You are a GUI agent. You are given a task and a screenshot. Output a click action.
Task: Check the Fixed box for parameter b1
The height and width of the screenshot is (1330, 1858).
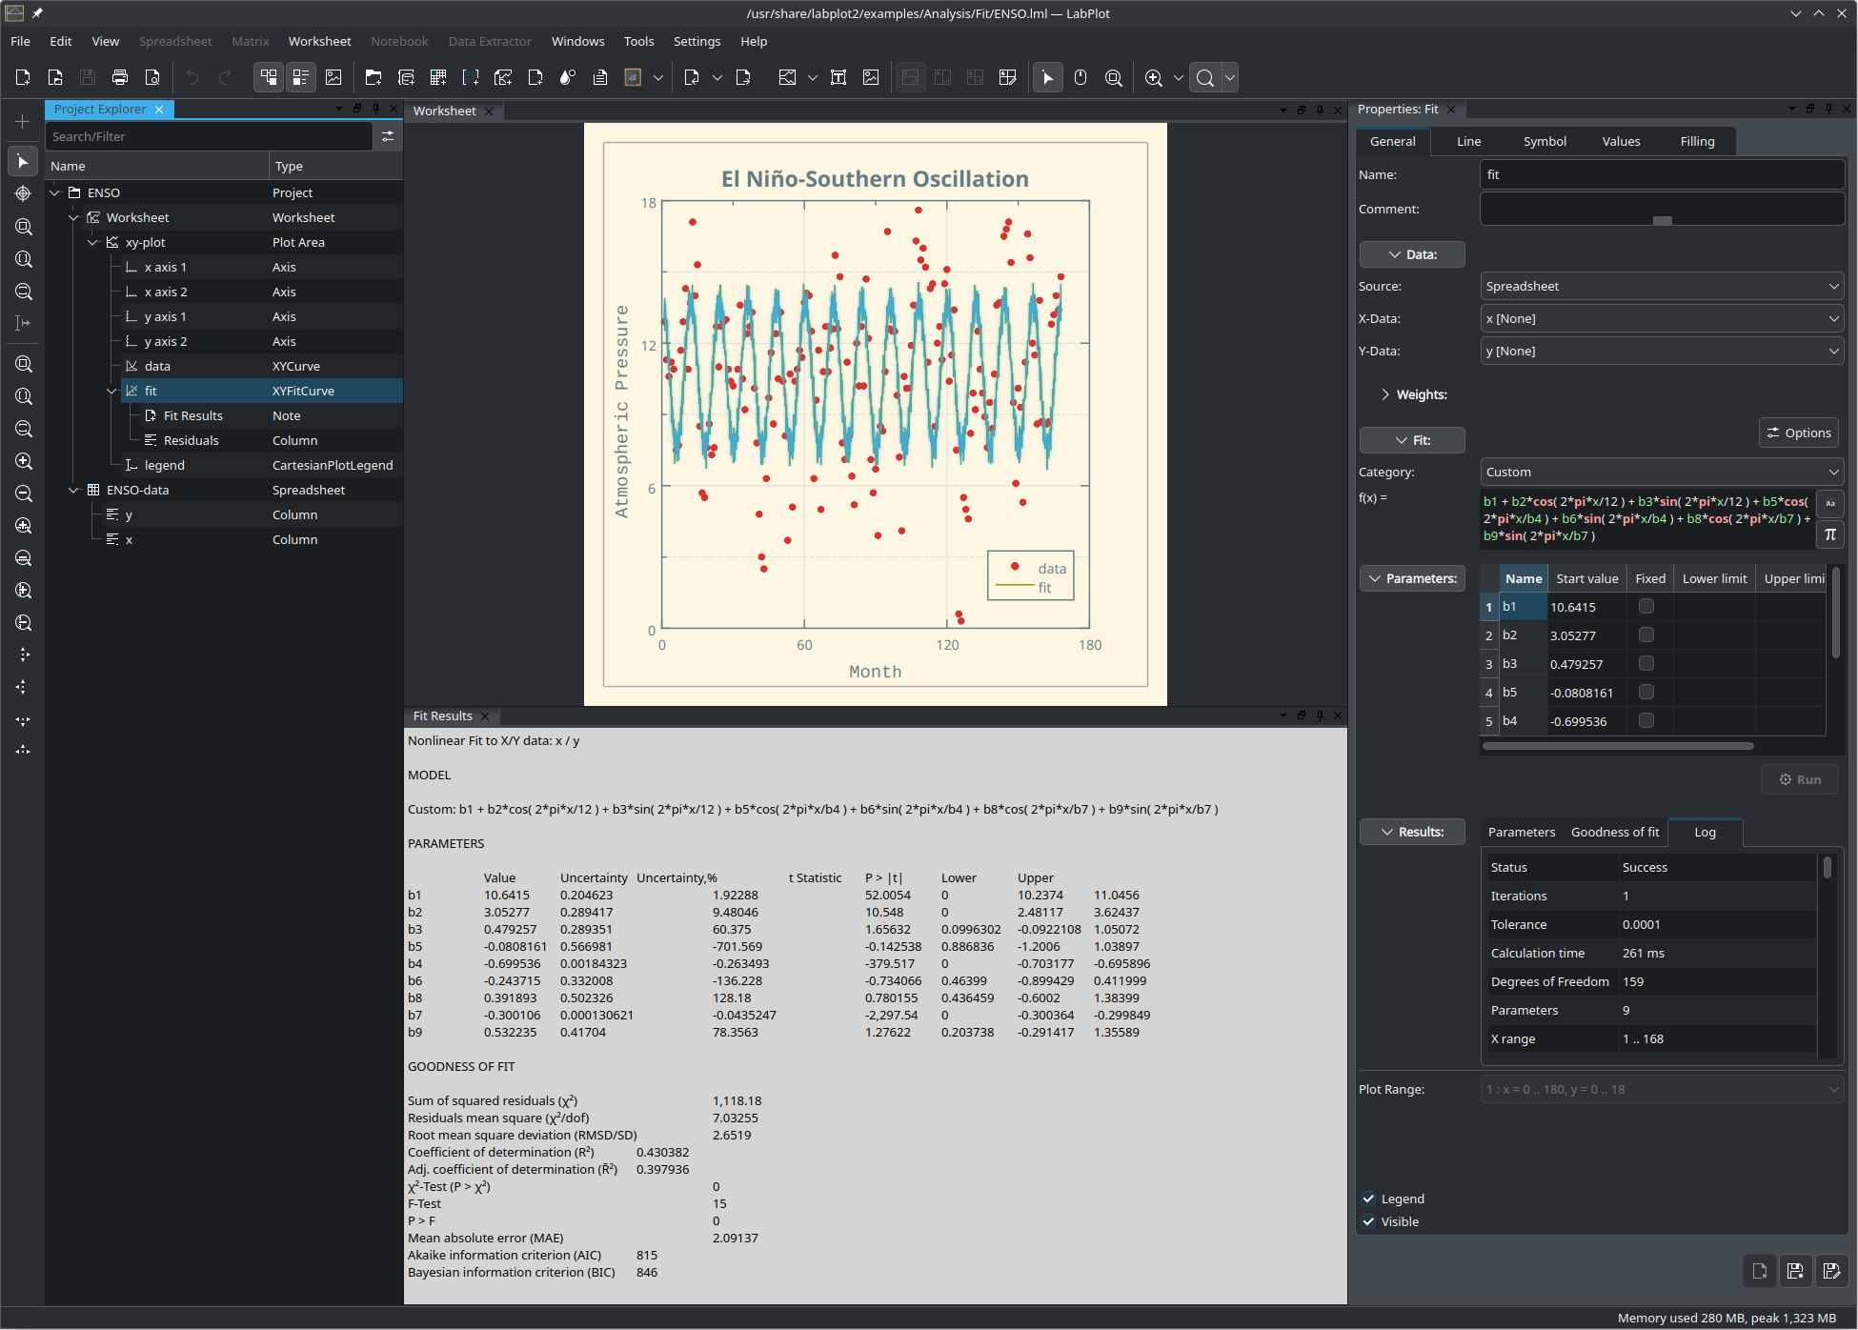(x=1646, y=607)
